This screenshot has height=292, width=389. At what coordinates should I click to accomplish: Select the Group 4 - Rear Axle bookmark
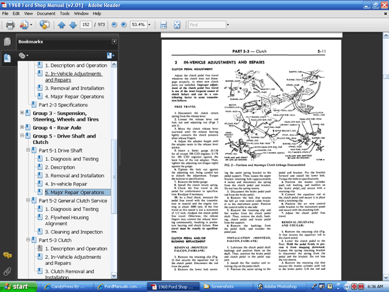click(x=57, y=128)
